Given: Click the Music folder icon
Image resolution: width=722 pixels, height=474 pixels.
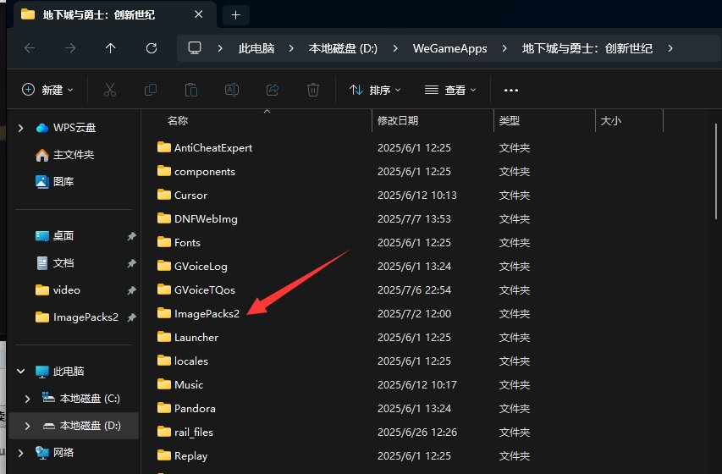Looking at the screenshot, I should coord(164,384).
